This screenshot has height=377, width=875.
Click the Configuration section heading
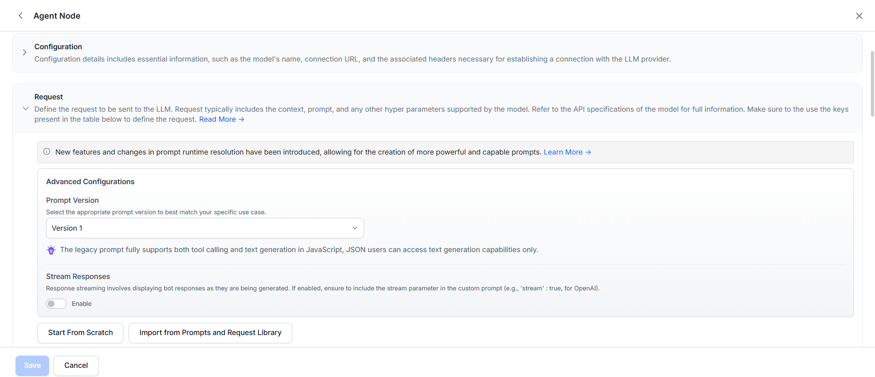(x=58, y=46)
